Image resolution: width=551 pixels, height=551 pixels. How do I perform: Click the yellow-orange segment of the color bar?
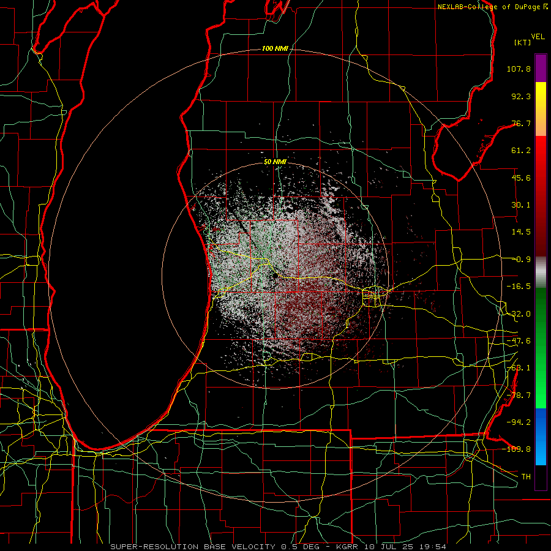tap(541, 109)
